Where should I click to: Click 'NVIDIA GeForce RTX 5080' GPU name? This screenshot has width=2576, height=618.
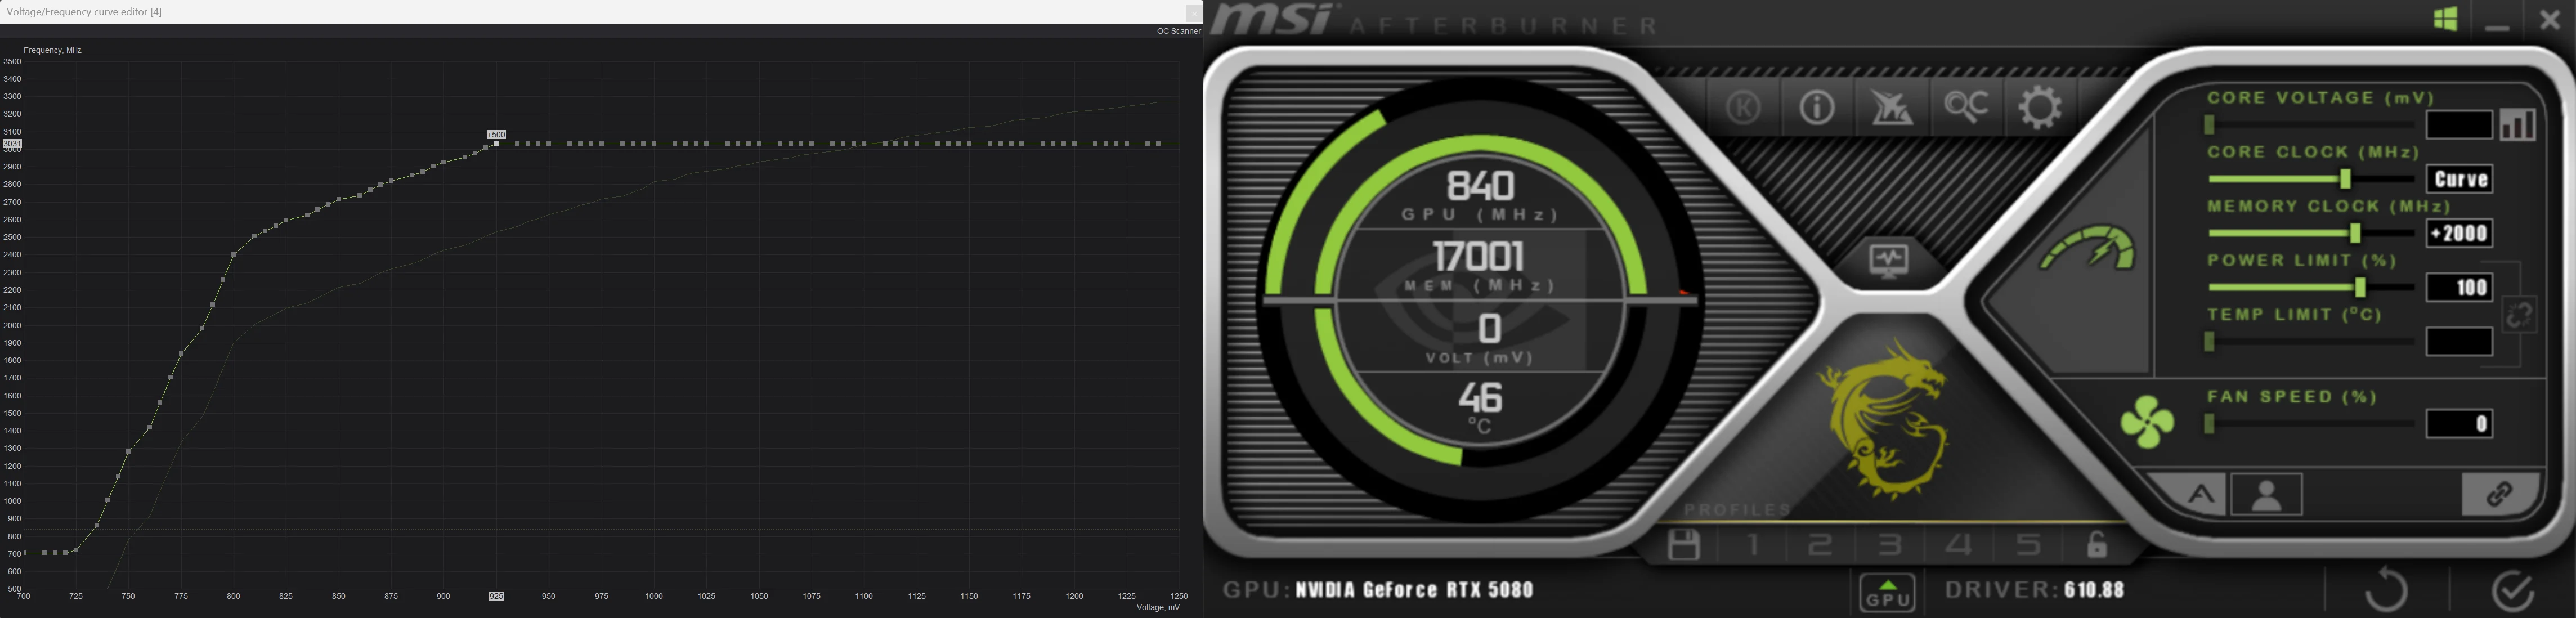point(1414,590)
